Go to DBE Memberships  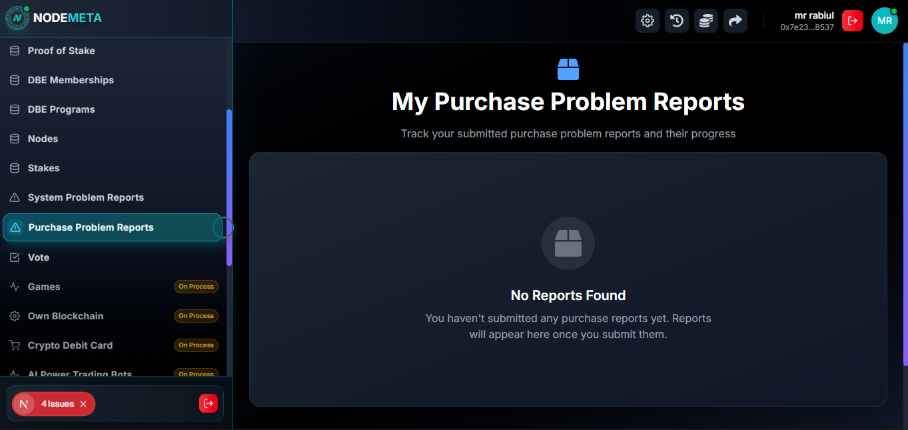[x=71, y=80]
